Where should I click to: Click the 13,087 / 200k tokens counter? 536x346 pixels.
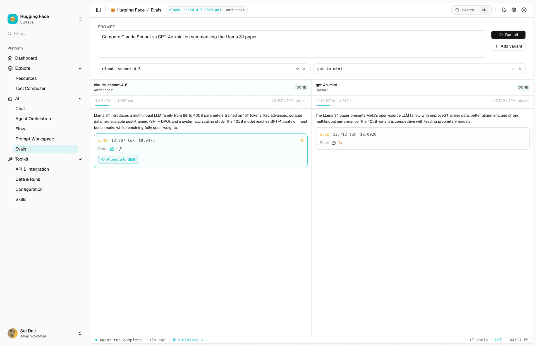click(x=289, y=101)
